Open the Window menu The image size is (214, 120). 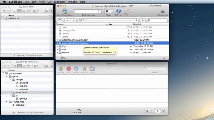pos(73,2)
